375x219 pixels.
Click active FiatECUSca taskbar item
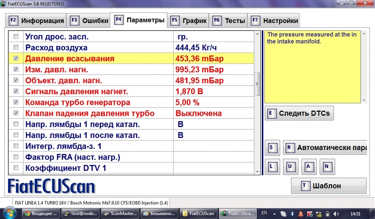coord(238,214)
